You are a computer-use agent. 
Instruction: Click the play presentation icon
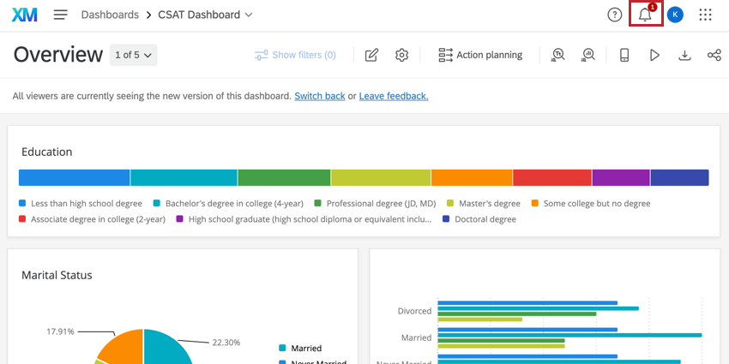[x=654, y=55]
